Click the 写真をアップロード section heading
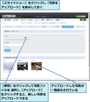This screenshot has width=90, height=102. point(11,31)
